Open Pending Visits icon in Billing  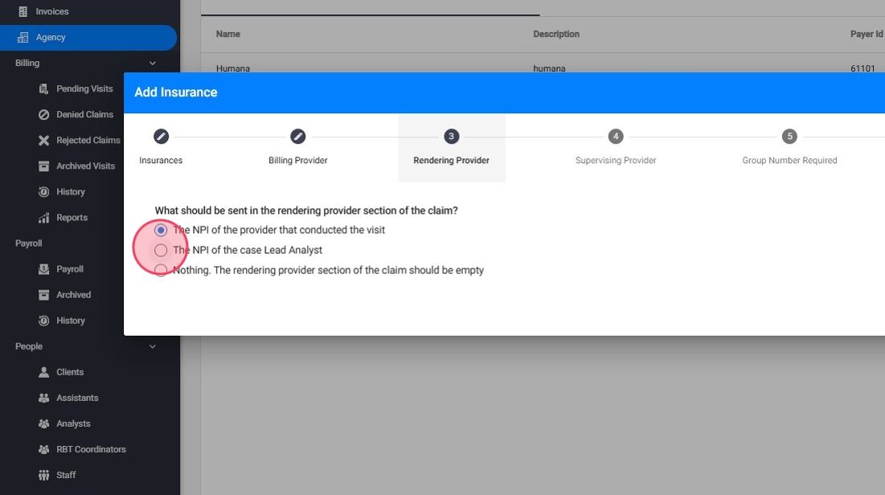(x=43, y=88)
